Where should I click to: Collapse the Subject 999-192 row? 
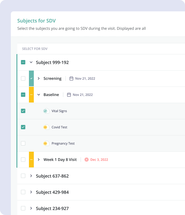(x=31, y=62)
